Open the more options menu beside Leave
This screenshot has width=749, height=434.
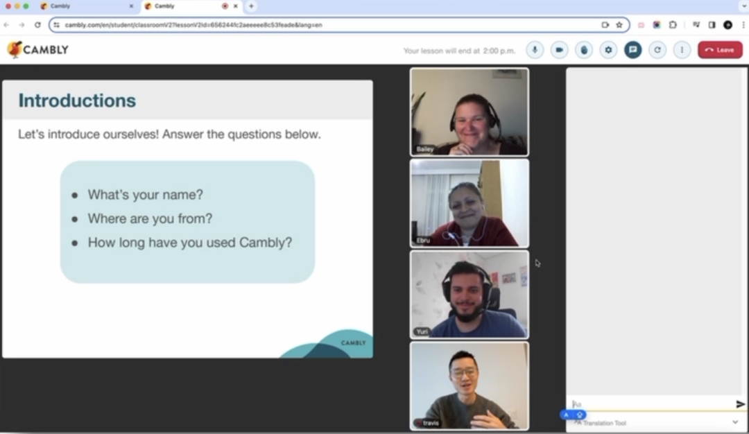682,50
